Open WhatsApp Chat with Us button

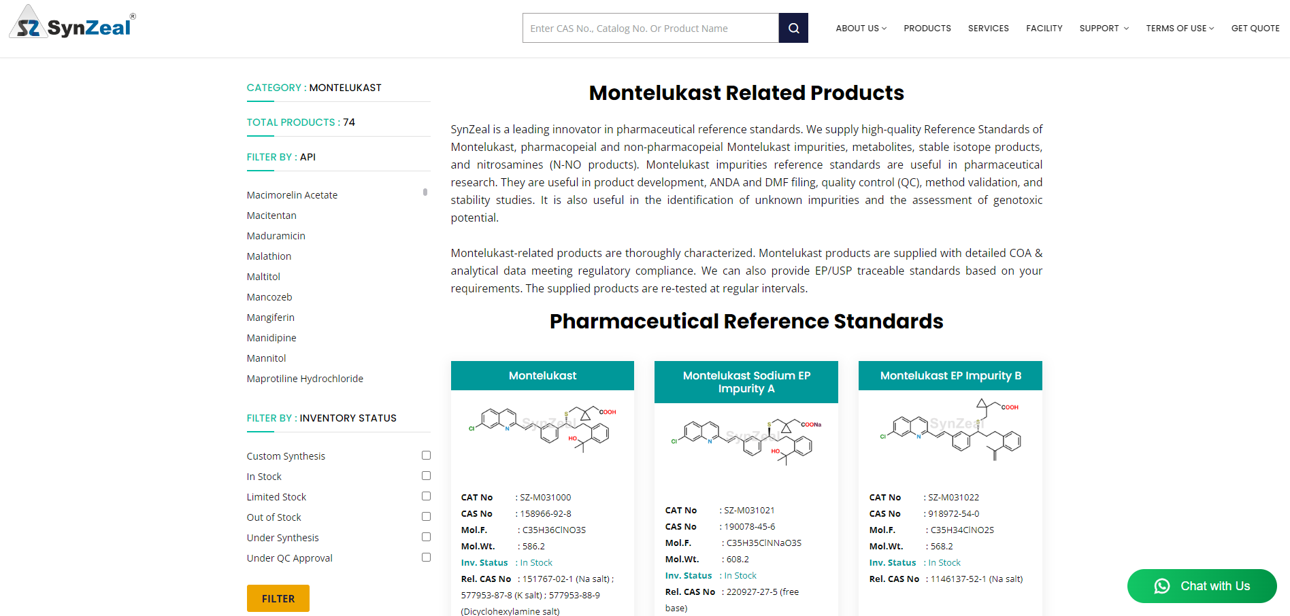click(1202, 586)
